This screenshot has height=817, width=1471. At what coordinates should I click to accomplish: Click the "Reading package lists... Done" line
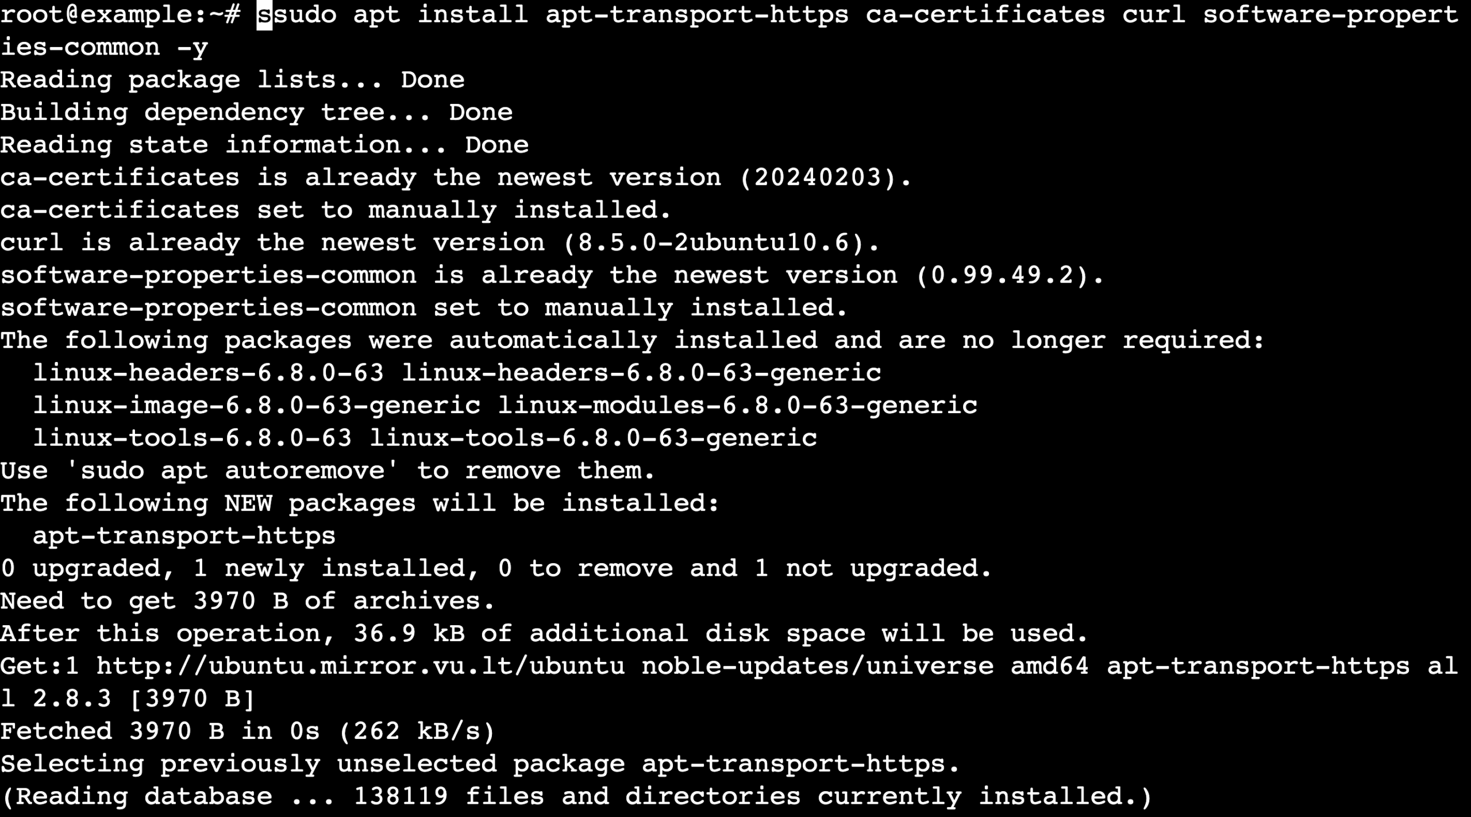(232, 80)
